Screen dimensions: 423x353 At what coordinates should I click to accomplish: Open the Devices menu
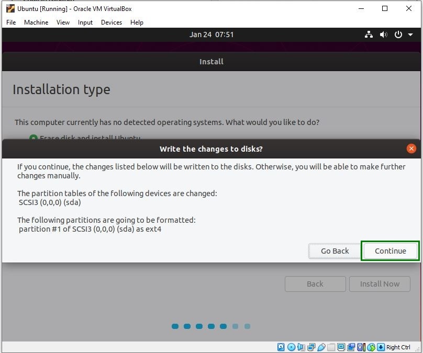pos(112,22)
